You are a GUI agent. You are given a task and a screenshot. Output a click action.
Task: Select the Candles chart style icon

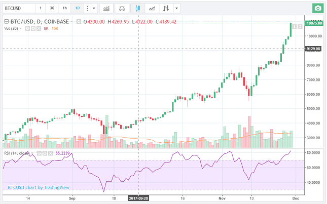point(137,8)
